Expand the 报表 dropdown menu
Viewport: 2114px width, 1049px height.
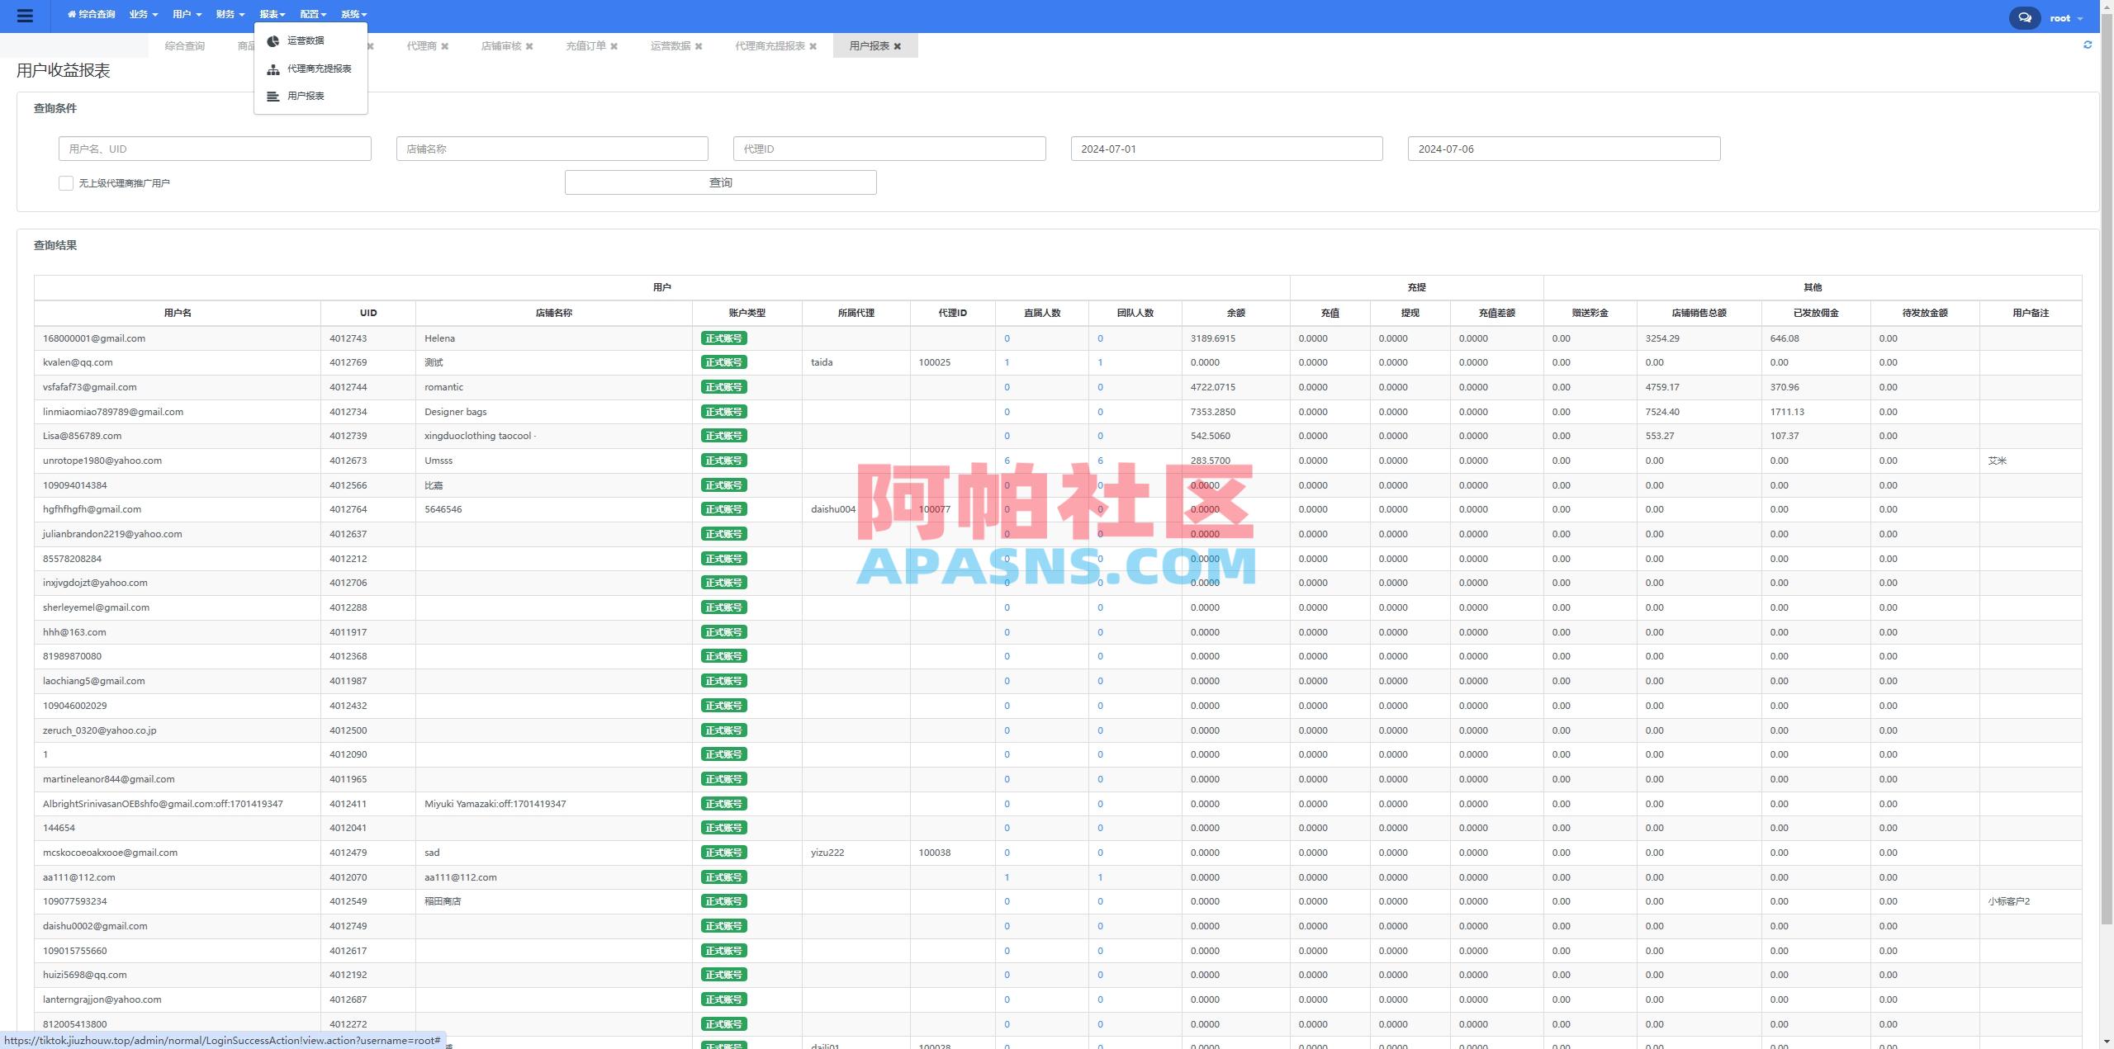coord(272,14)
